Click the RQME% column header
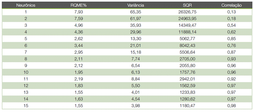 (79, 5)
